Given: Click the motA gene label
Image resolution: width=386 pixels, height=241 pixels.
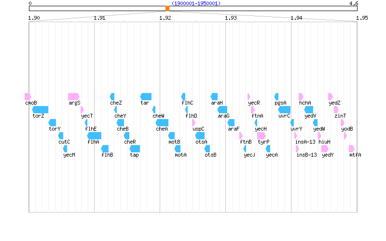Looking at the screenshot, I should pos(180,155).
